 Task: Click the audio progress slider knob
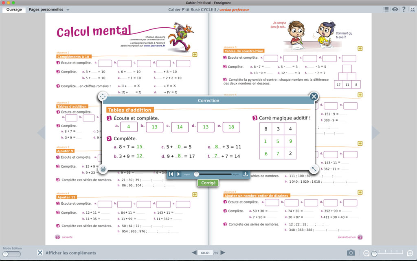[x=196, y=174]
